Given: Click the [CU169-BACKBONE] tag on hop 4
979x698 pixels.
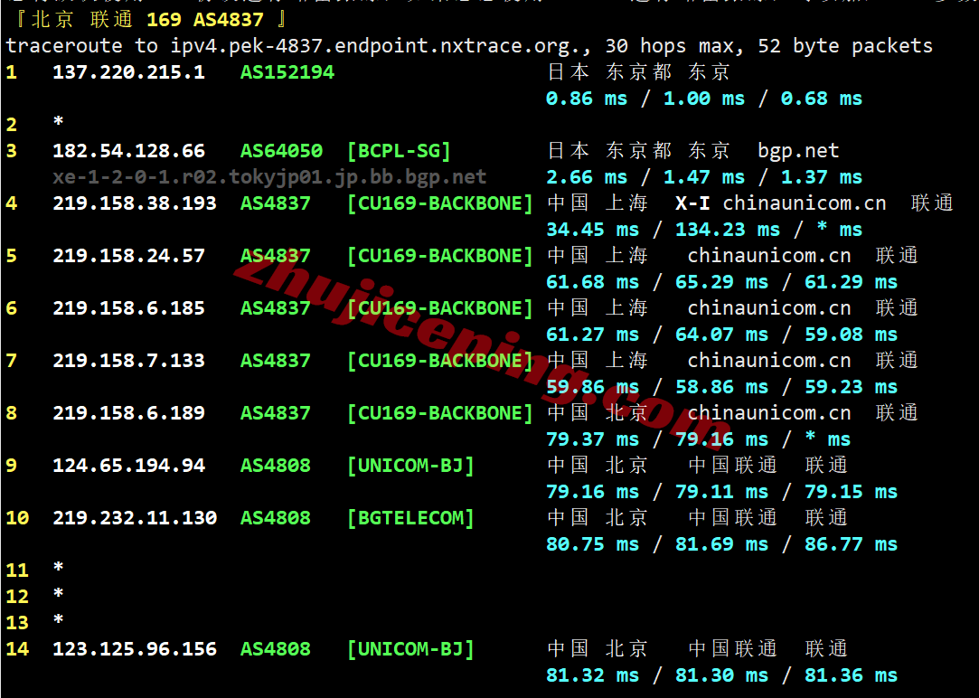Looking at the screenshot, I should click(x=439, y=203).
